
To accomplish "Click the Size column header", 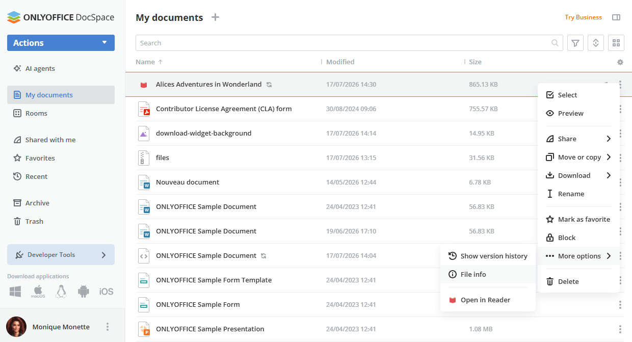I will click(x=475, y=62).
